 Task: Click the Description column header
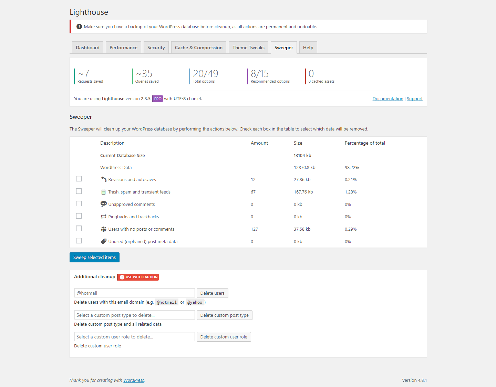tap(112, 143)
